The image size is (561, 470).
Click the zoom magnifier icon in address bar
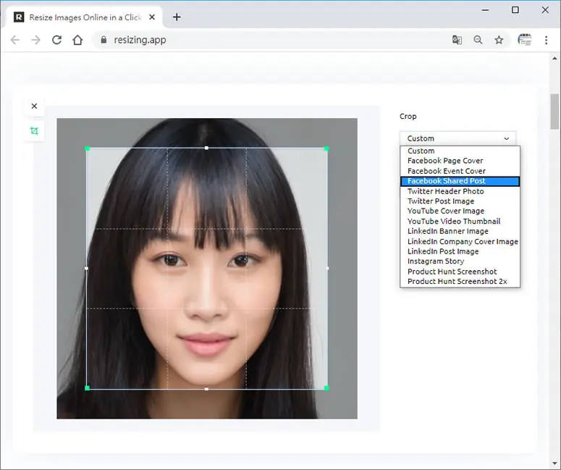coord(478,40)
